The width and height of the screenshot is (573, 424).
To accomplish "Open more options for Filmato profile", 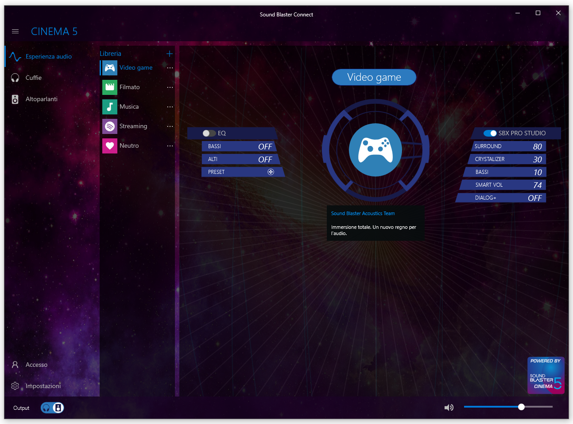I will tap(170, 87).
